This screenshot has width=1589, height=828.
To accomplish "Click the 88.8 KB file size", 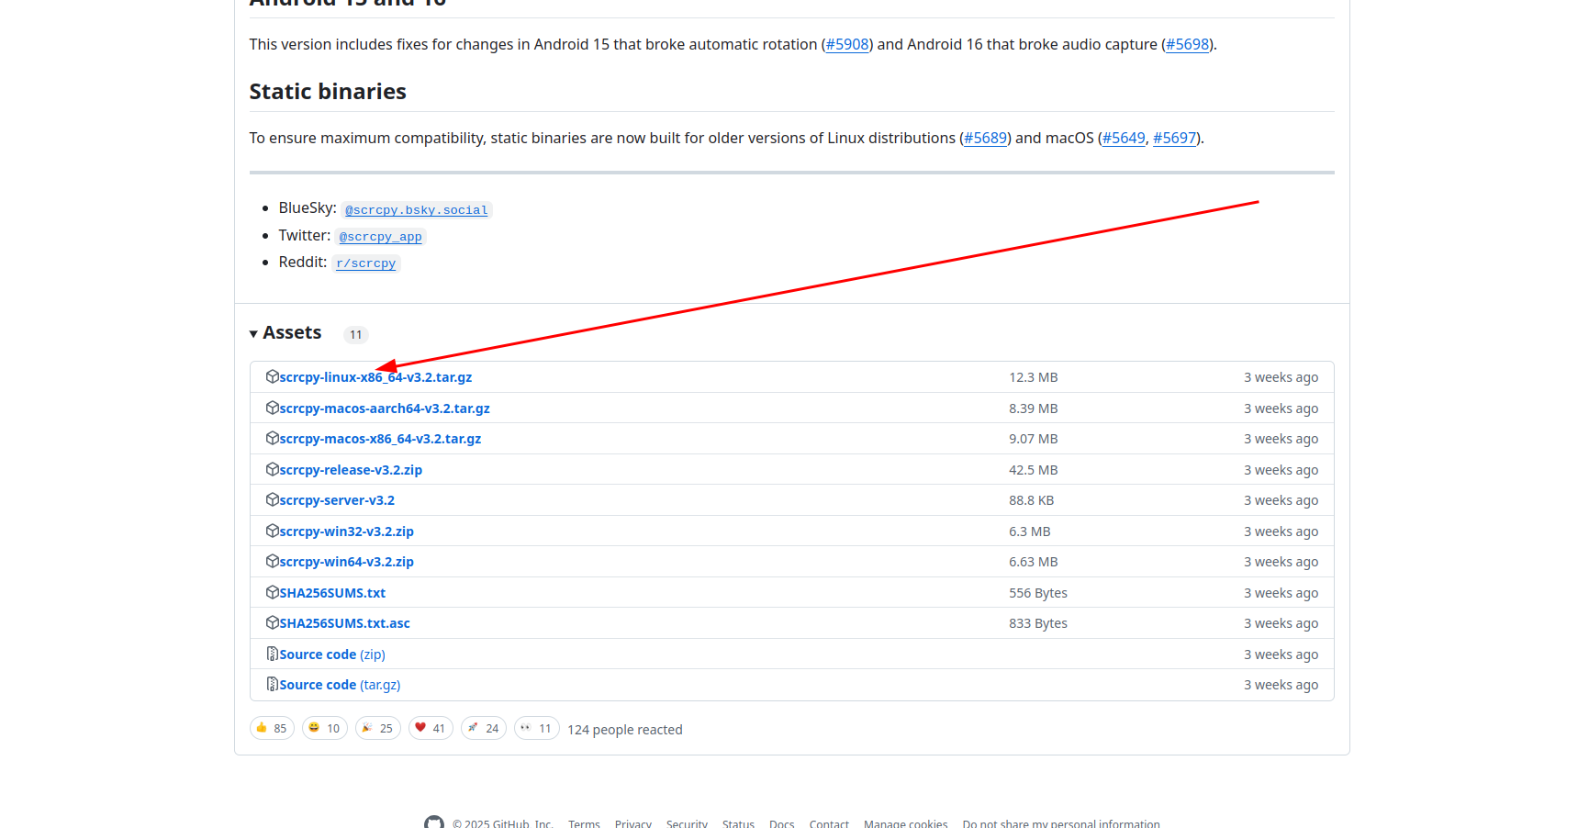I will tap(1032, 500).
